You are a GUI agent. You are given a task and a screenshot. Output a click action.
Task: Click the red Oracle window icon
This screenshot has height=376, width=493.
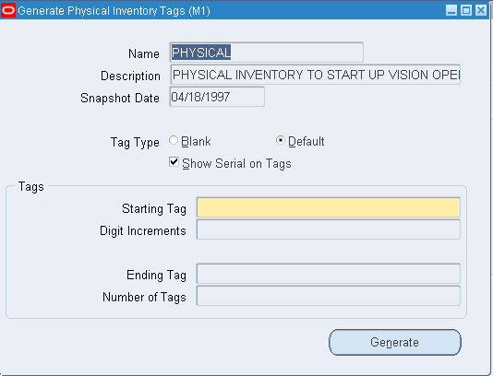coord(8,11)
